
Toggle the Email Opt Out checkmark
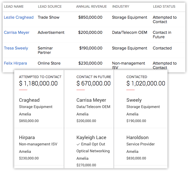(x=78, y=144)
